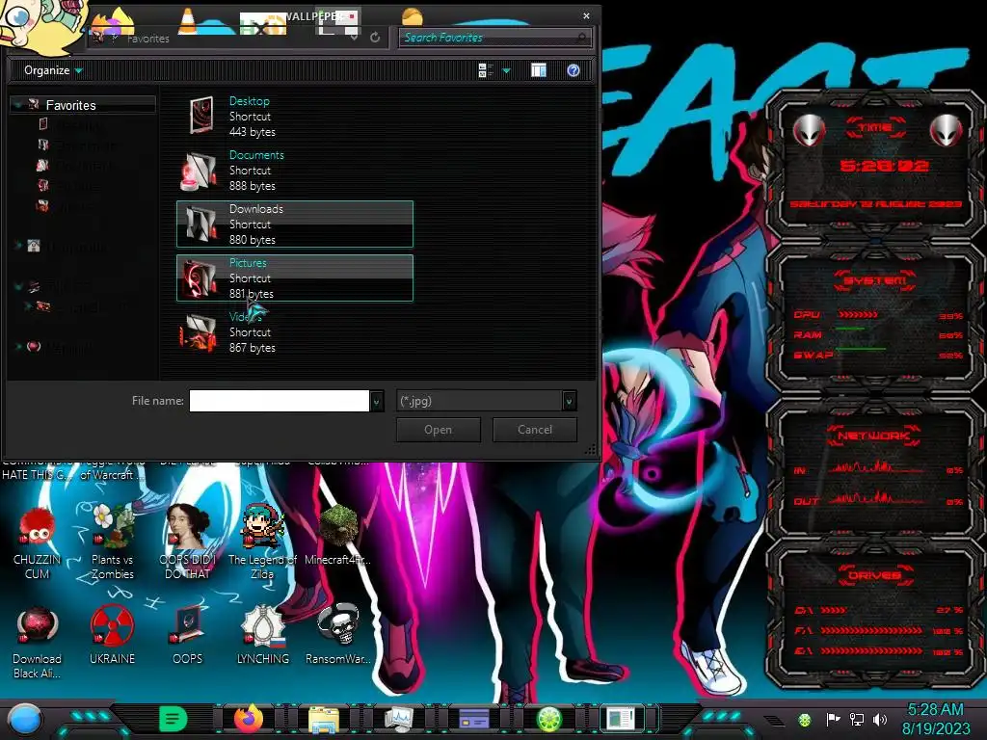Click the network tray icon
The width and height of the screenshot is (987, 740).
click(x=856, y=719)
